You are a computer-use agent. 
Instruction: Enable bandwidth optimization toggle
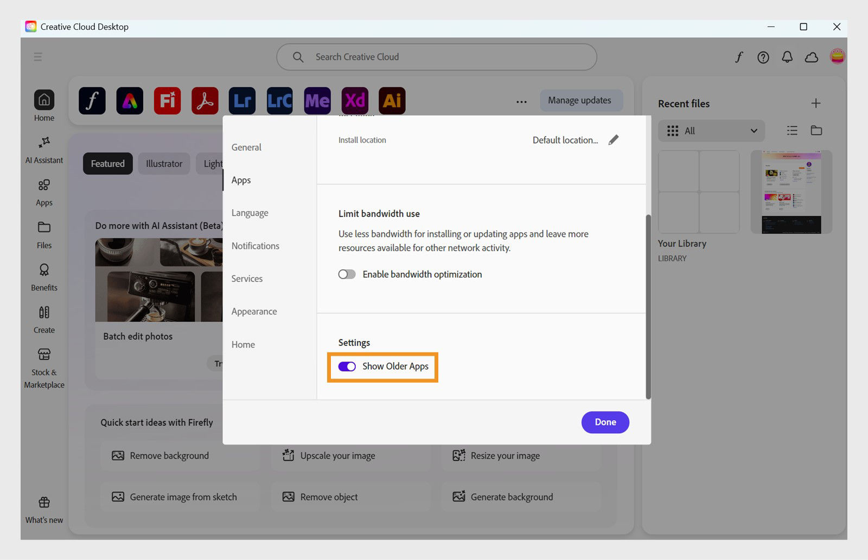tap(347, 274)
